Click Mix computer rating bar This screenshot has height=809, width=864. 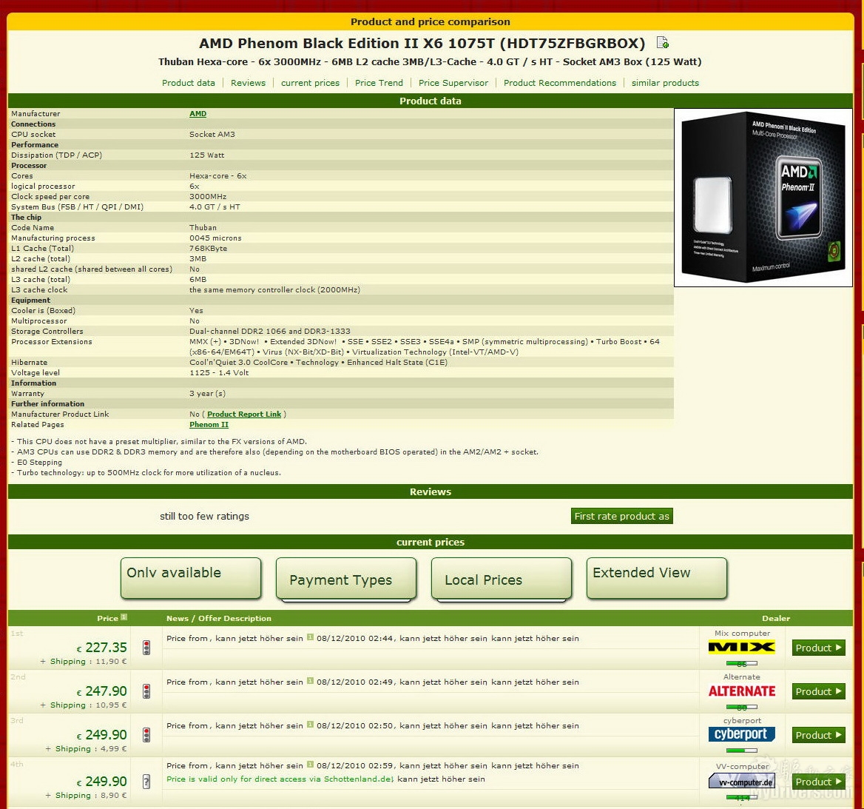(742, 663)
